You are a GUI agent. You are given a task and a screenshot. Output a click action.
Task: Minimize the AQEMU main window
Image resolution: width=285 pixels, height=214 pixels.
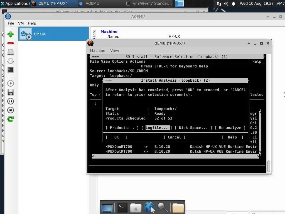point(274,17)
